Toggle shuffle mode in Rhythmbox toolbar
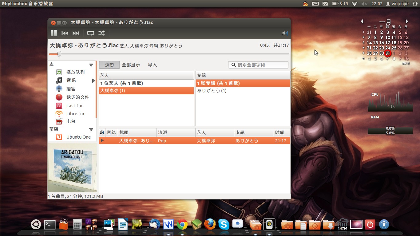This screenshot has width=420, height=236. point(101,33)
